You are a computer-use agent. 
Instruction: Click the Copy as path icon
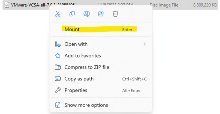pyautogui.click(x=58, y=79)
